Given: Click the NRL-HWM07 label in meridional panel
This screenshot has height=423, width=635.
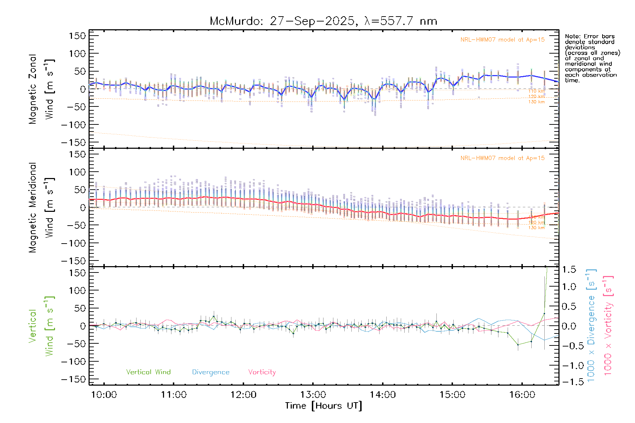Looking at the screenshot, I should click(x=502, y=158).
